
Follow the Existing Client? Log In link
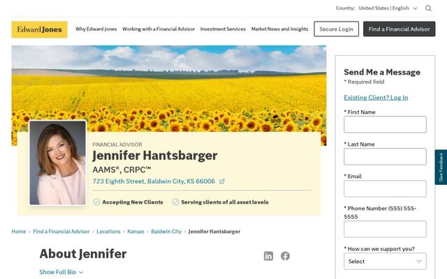(376, 98)
